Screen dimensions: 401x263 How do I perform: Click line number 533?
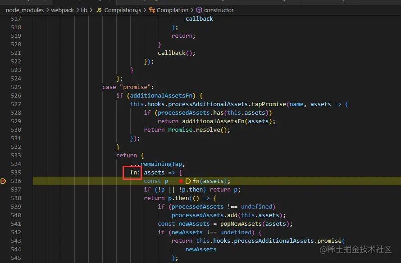tap(16, 156)
